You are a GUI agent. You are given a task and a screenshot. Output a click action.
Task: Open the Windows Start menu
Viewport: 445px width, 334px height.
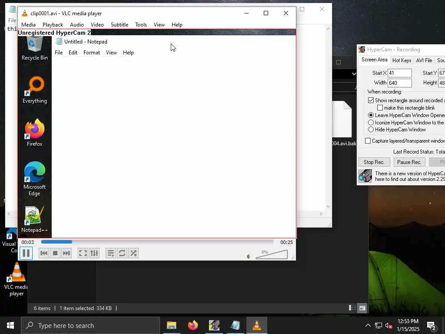tap(10, 325)
